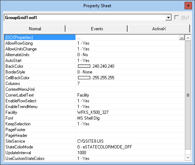This screenshot has height=165, width=195.
Task: Select the Columns property name
Action: [13, 84]
